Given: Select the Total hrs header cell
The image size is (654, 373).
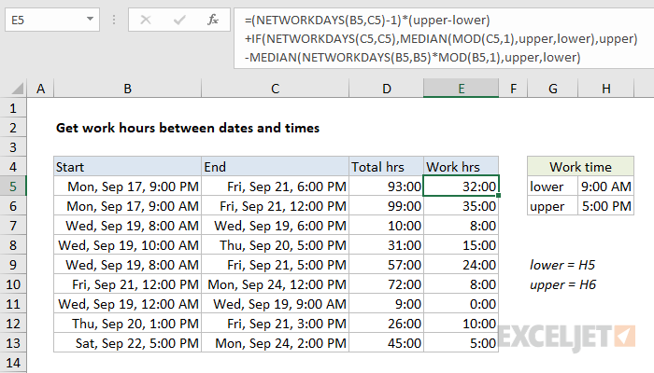Looking at the screenshot, I should [386, 167].
